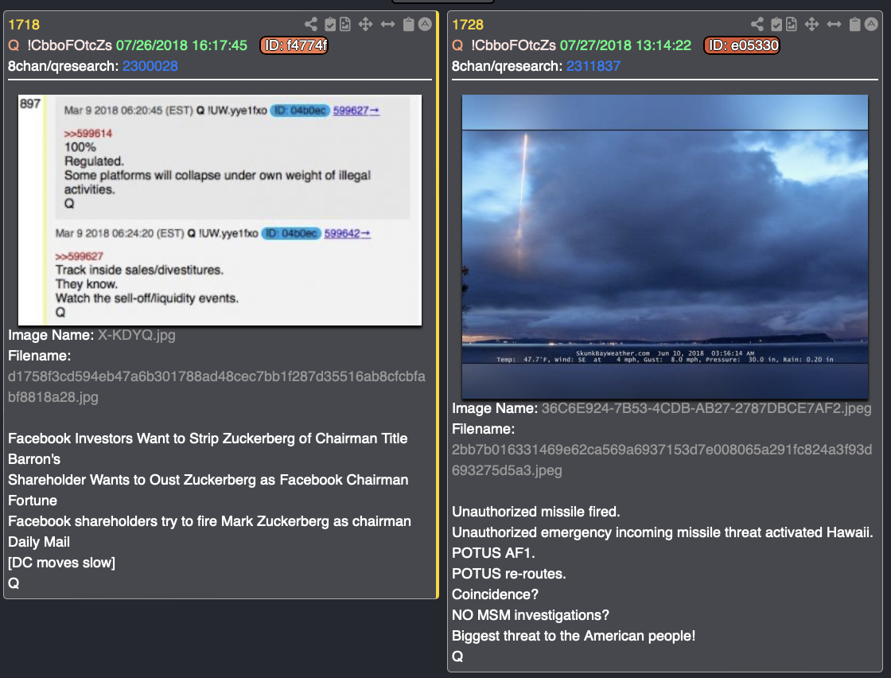Click timestamp 07/26/2018 16:17:45
Image resolution: width=891 pixels, height=678 pixels.
click(x=182, y=45)
